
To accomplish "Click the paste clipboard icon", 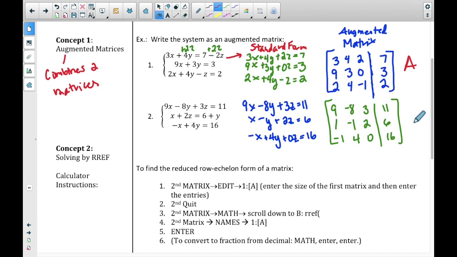I will 74,7.
